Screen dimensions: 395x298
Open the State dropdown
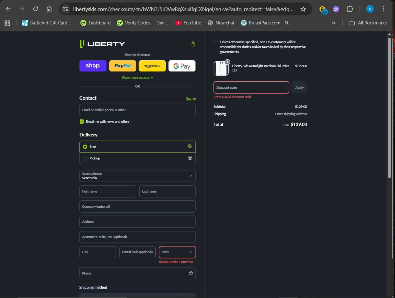tap(177, 252)
